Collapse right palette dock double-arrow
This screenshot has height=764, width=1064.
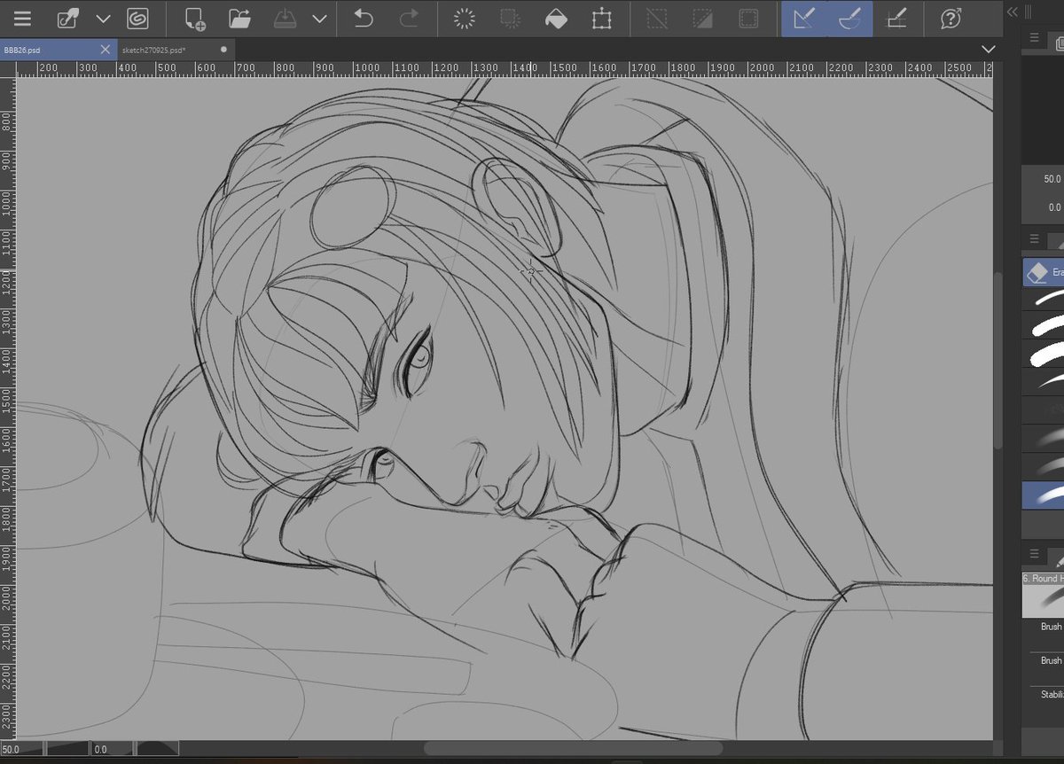[1013, 11]
